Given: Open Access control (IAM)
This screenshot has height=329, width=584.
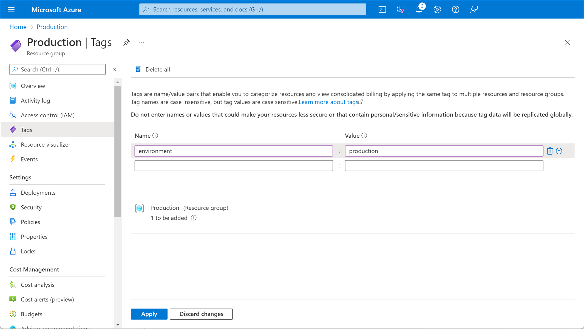Looking at the screenshot, I should pos(57,115).
